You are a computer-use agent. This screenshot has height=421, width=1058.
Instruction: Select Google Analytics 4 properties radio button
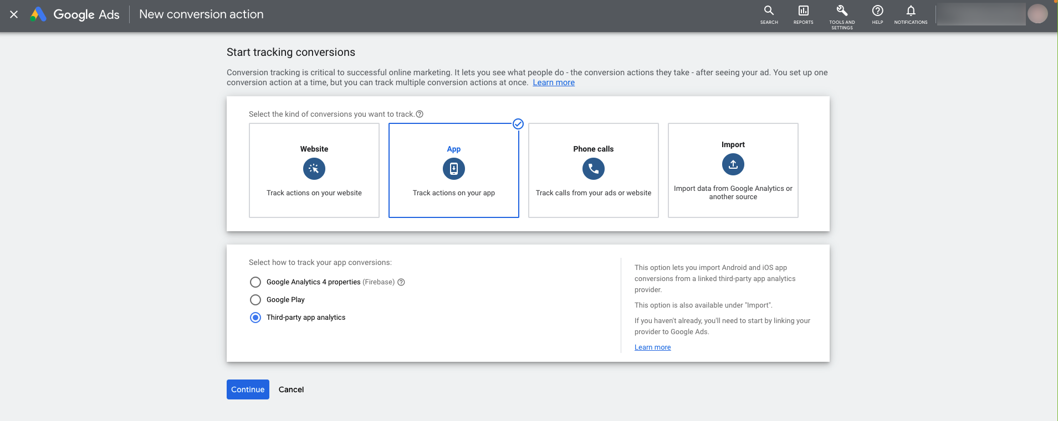pyautogui.click(x=255, y=282)
